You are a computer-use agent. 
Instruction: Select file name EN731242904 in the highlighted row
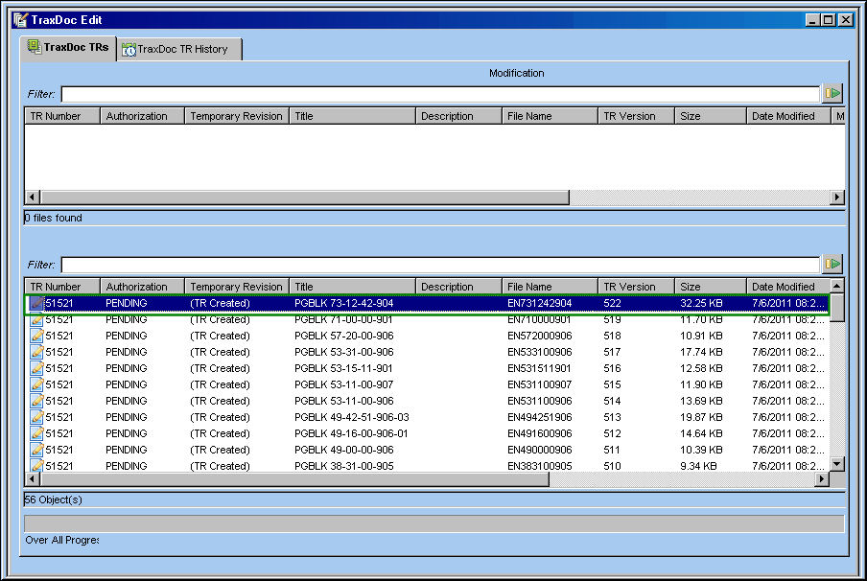tap(540, 303)
